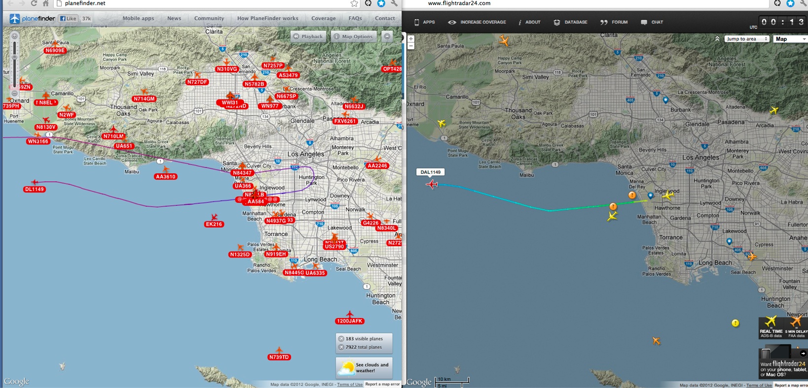Click the Flightradar24 mobile app banner arrow
Screen dimensions: 808x388
[x=803, y=353]
